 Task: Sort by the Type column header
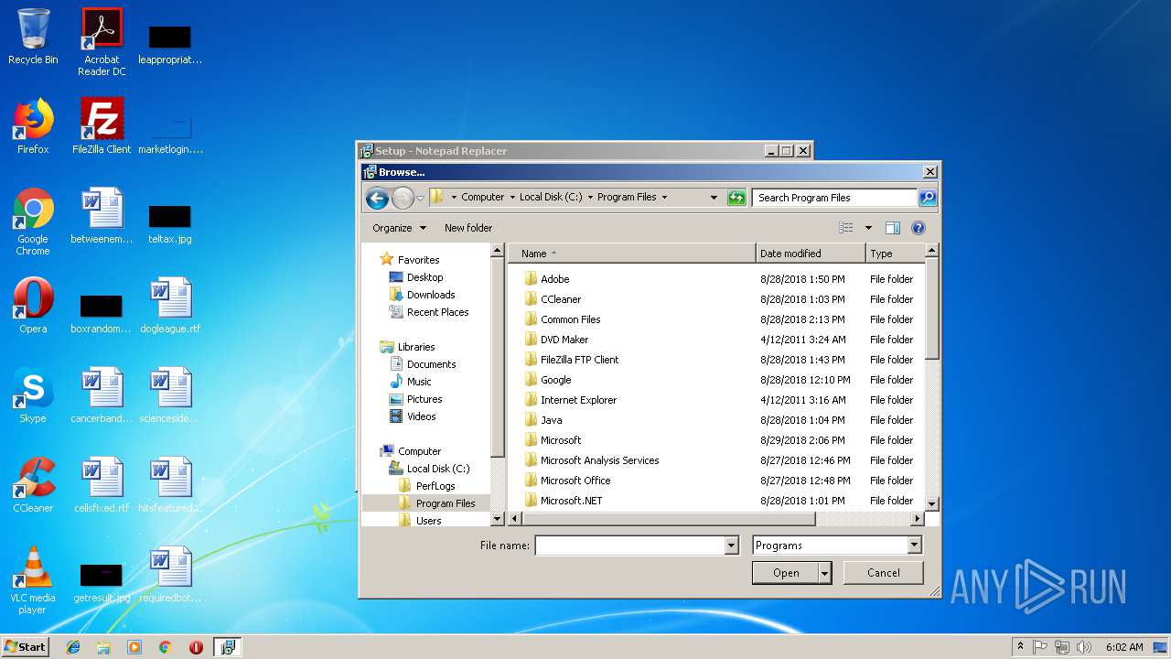tap(895, 254)
